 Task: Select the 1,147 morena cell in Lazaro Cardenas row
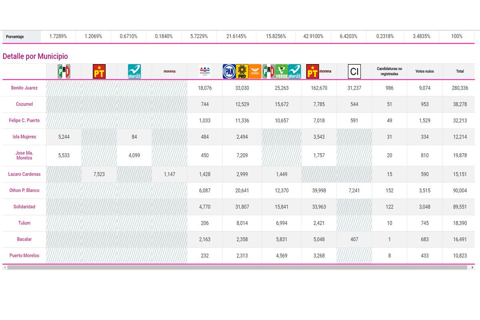coord(169,174)
